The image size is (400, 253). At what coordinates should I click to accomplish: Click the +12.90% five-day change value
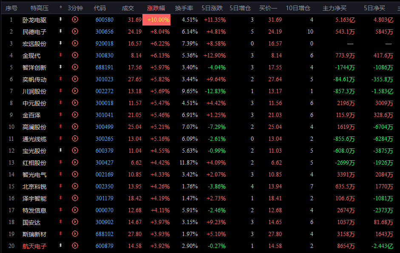pyautogui.click(x=215, y=55)
